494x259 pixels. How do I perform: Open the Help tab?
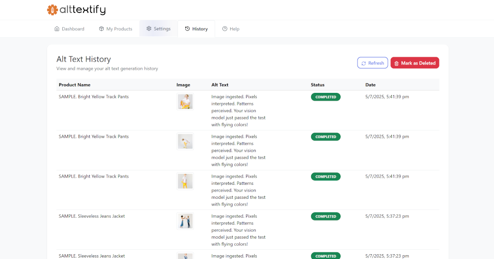click(x=231, y=28)
